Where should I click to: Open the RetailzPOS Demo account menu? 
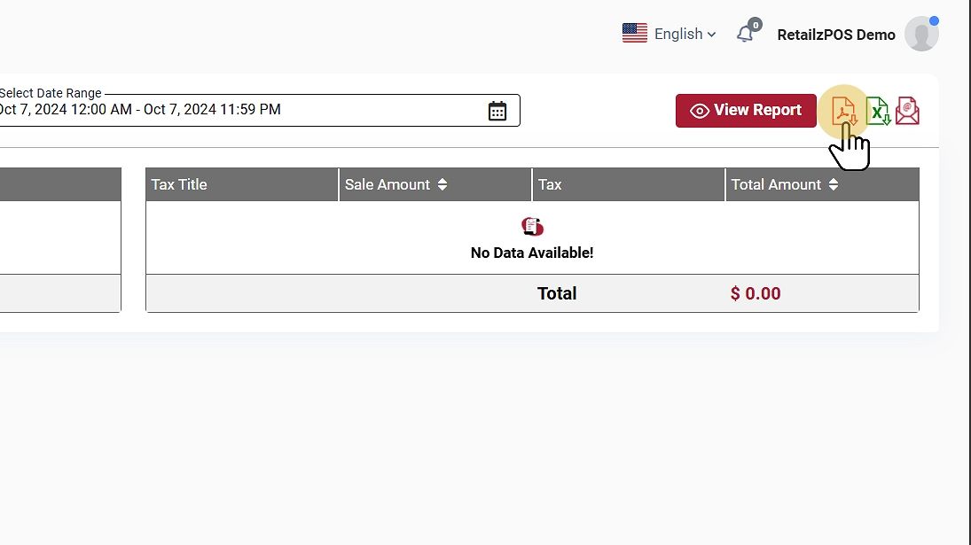pyautogui.click(x=835, y=35)
